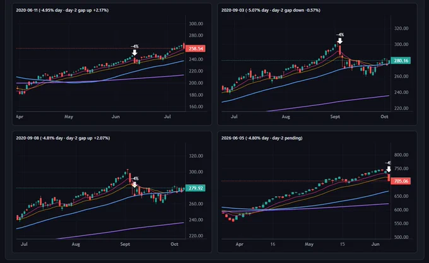Click the Jun axis label in the 2020-06-11 chart
Viewport: 429px width, 263px height.
click(x=115, y=117)
